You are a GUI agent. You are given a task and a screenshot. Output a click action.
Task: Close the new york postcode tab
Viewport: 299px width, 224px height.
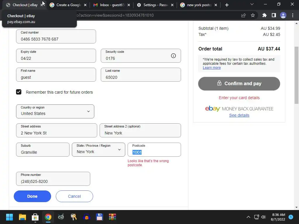tap(216, 5)
